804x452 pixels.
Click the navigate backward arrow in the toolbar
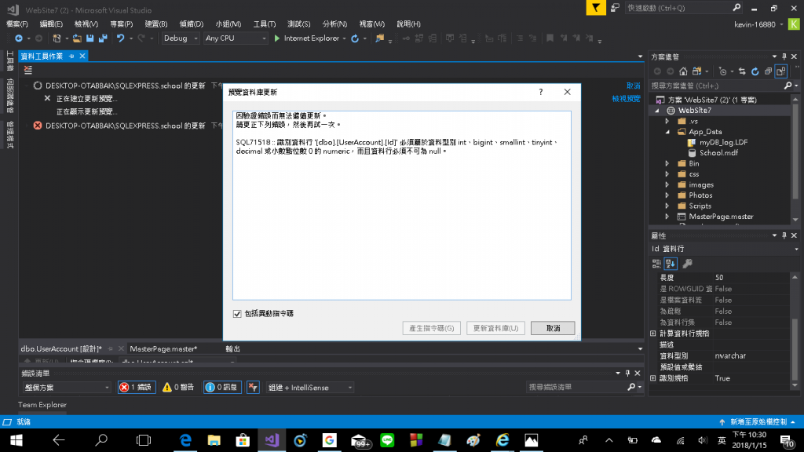[19, 38]
